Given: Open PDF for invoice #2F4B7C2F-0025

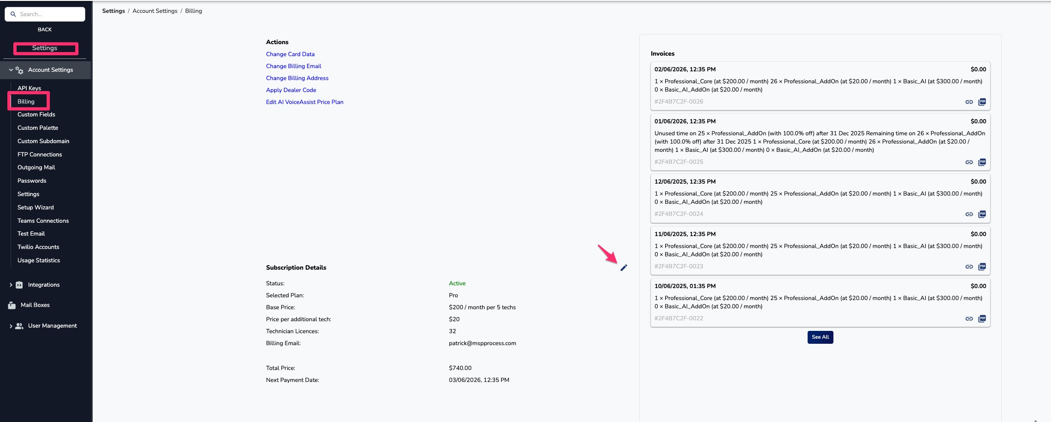Looking at the screenshot, I should click(982, 162).
